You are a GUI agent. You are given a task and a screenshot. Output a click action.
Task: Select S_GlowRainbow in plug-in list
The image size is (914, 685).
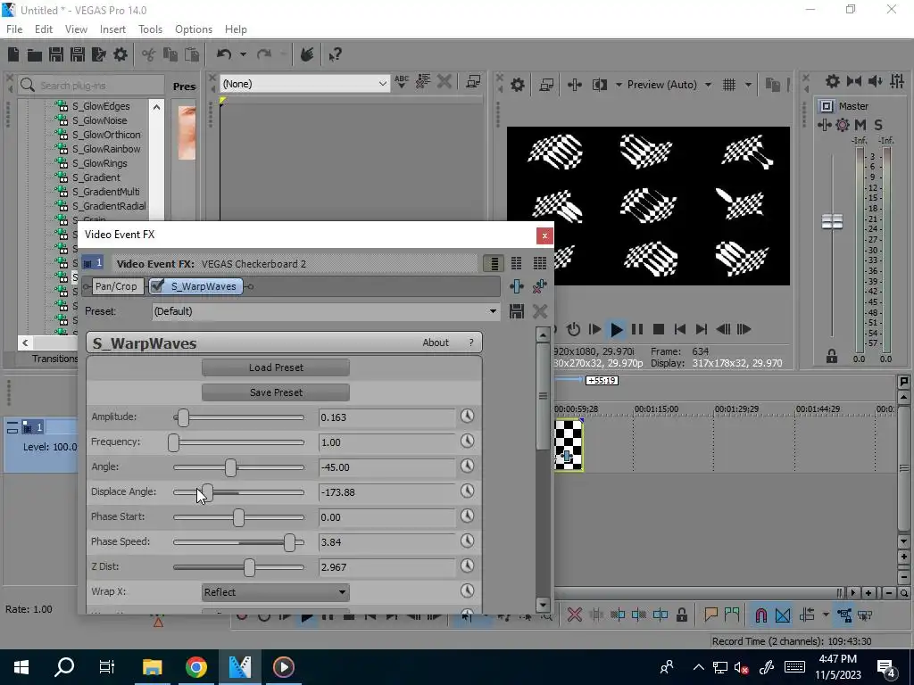point(106,149)
